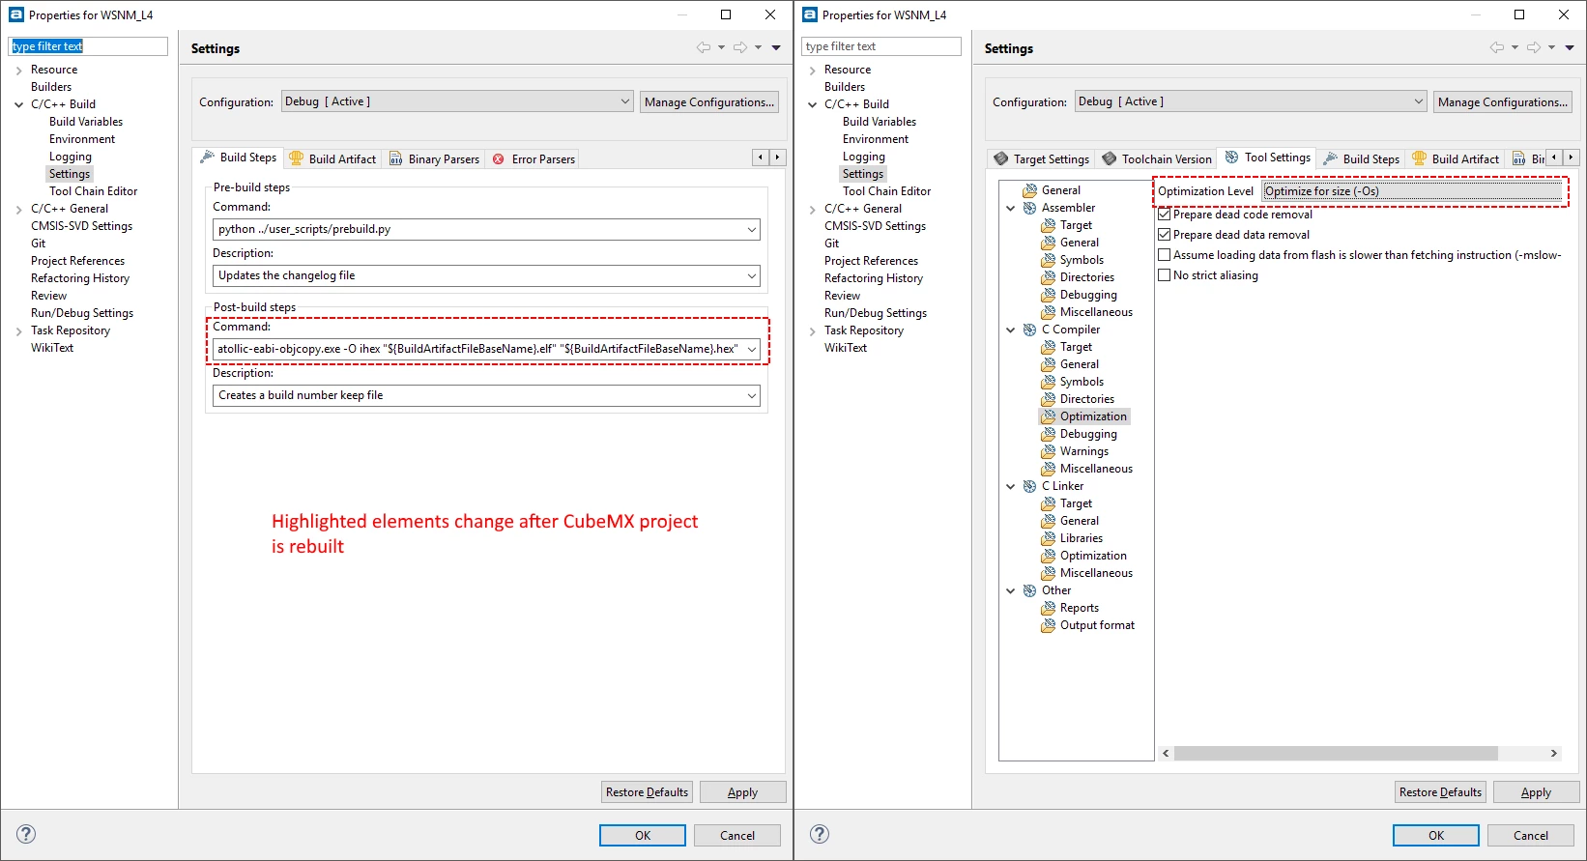Switch to Error Parsers tab
1587x861 pixels.
click(534, 158)
